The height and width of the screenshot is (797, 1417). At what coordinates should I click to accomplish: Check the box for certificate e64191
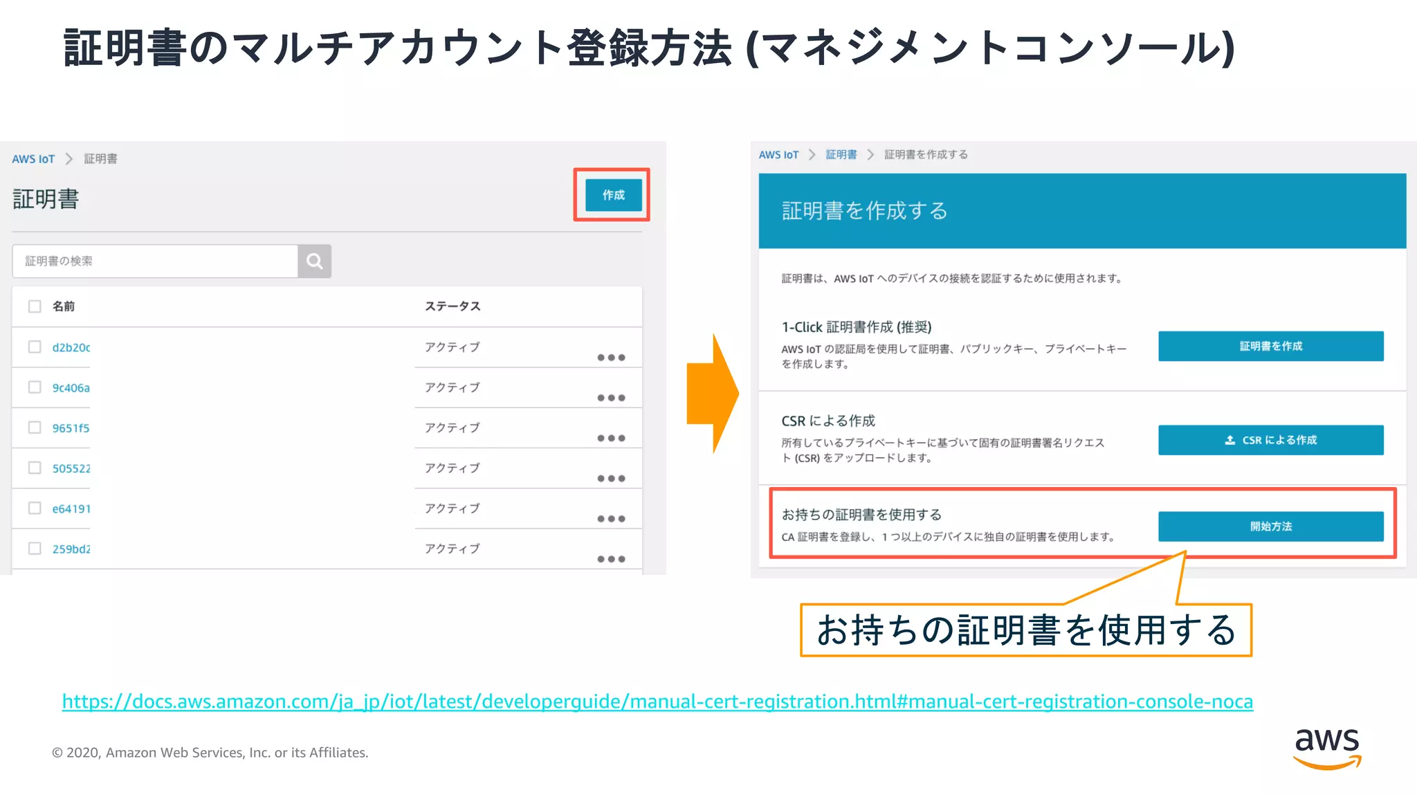35,508
